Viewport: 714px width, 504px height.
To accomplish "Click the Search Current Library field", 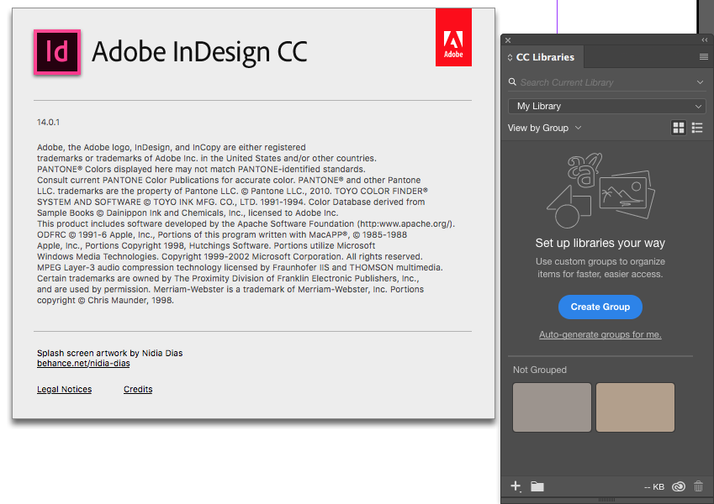I will click(x=601, y=82).
